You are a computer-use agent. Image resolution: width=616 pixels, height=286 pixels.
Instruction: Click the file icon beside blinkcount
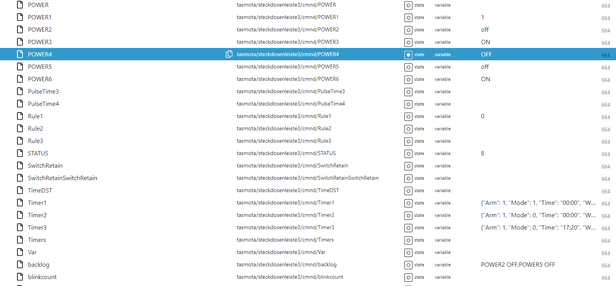coord(20,277)
